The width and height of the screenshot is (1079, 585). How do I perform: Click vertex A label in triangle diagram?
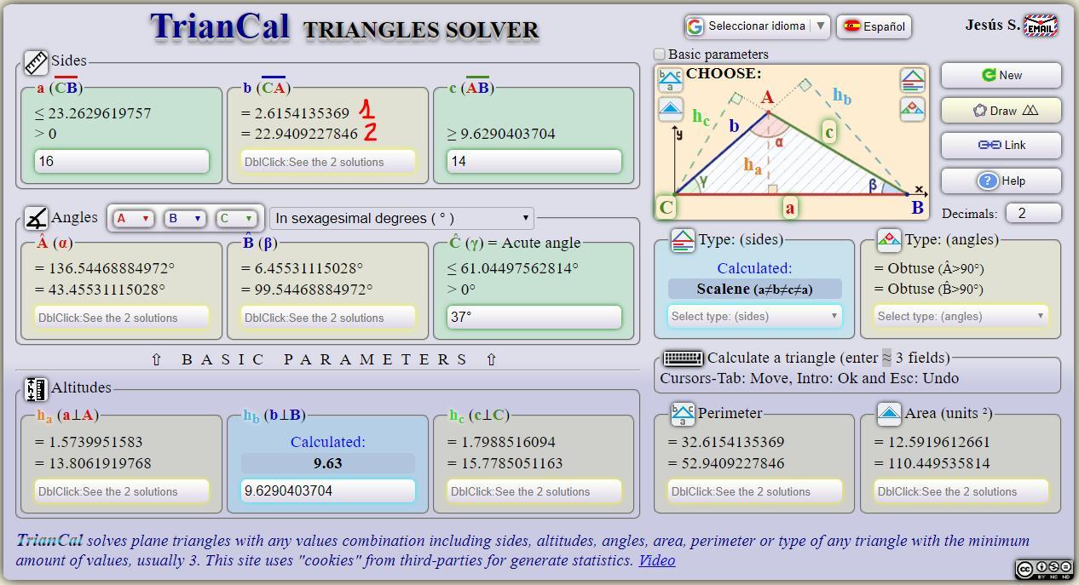pos(768,97)
